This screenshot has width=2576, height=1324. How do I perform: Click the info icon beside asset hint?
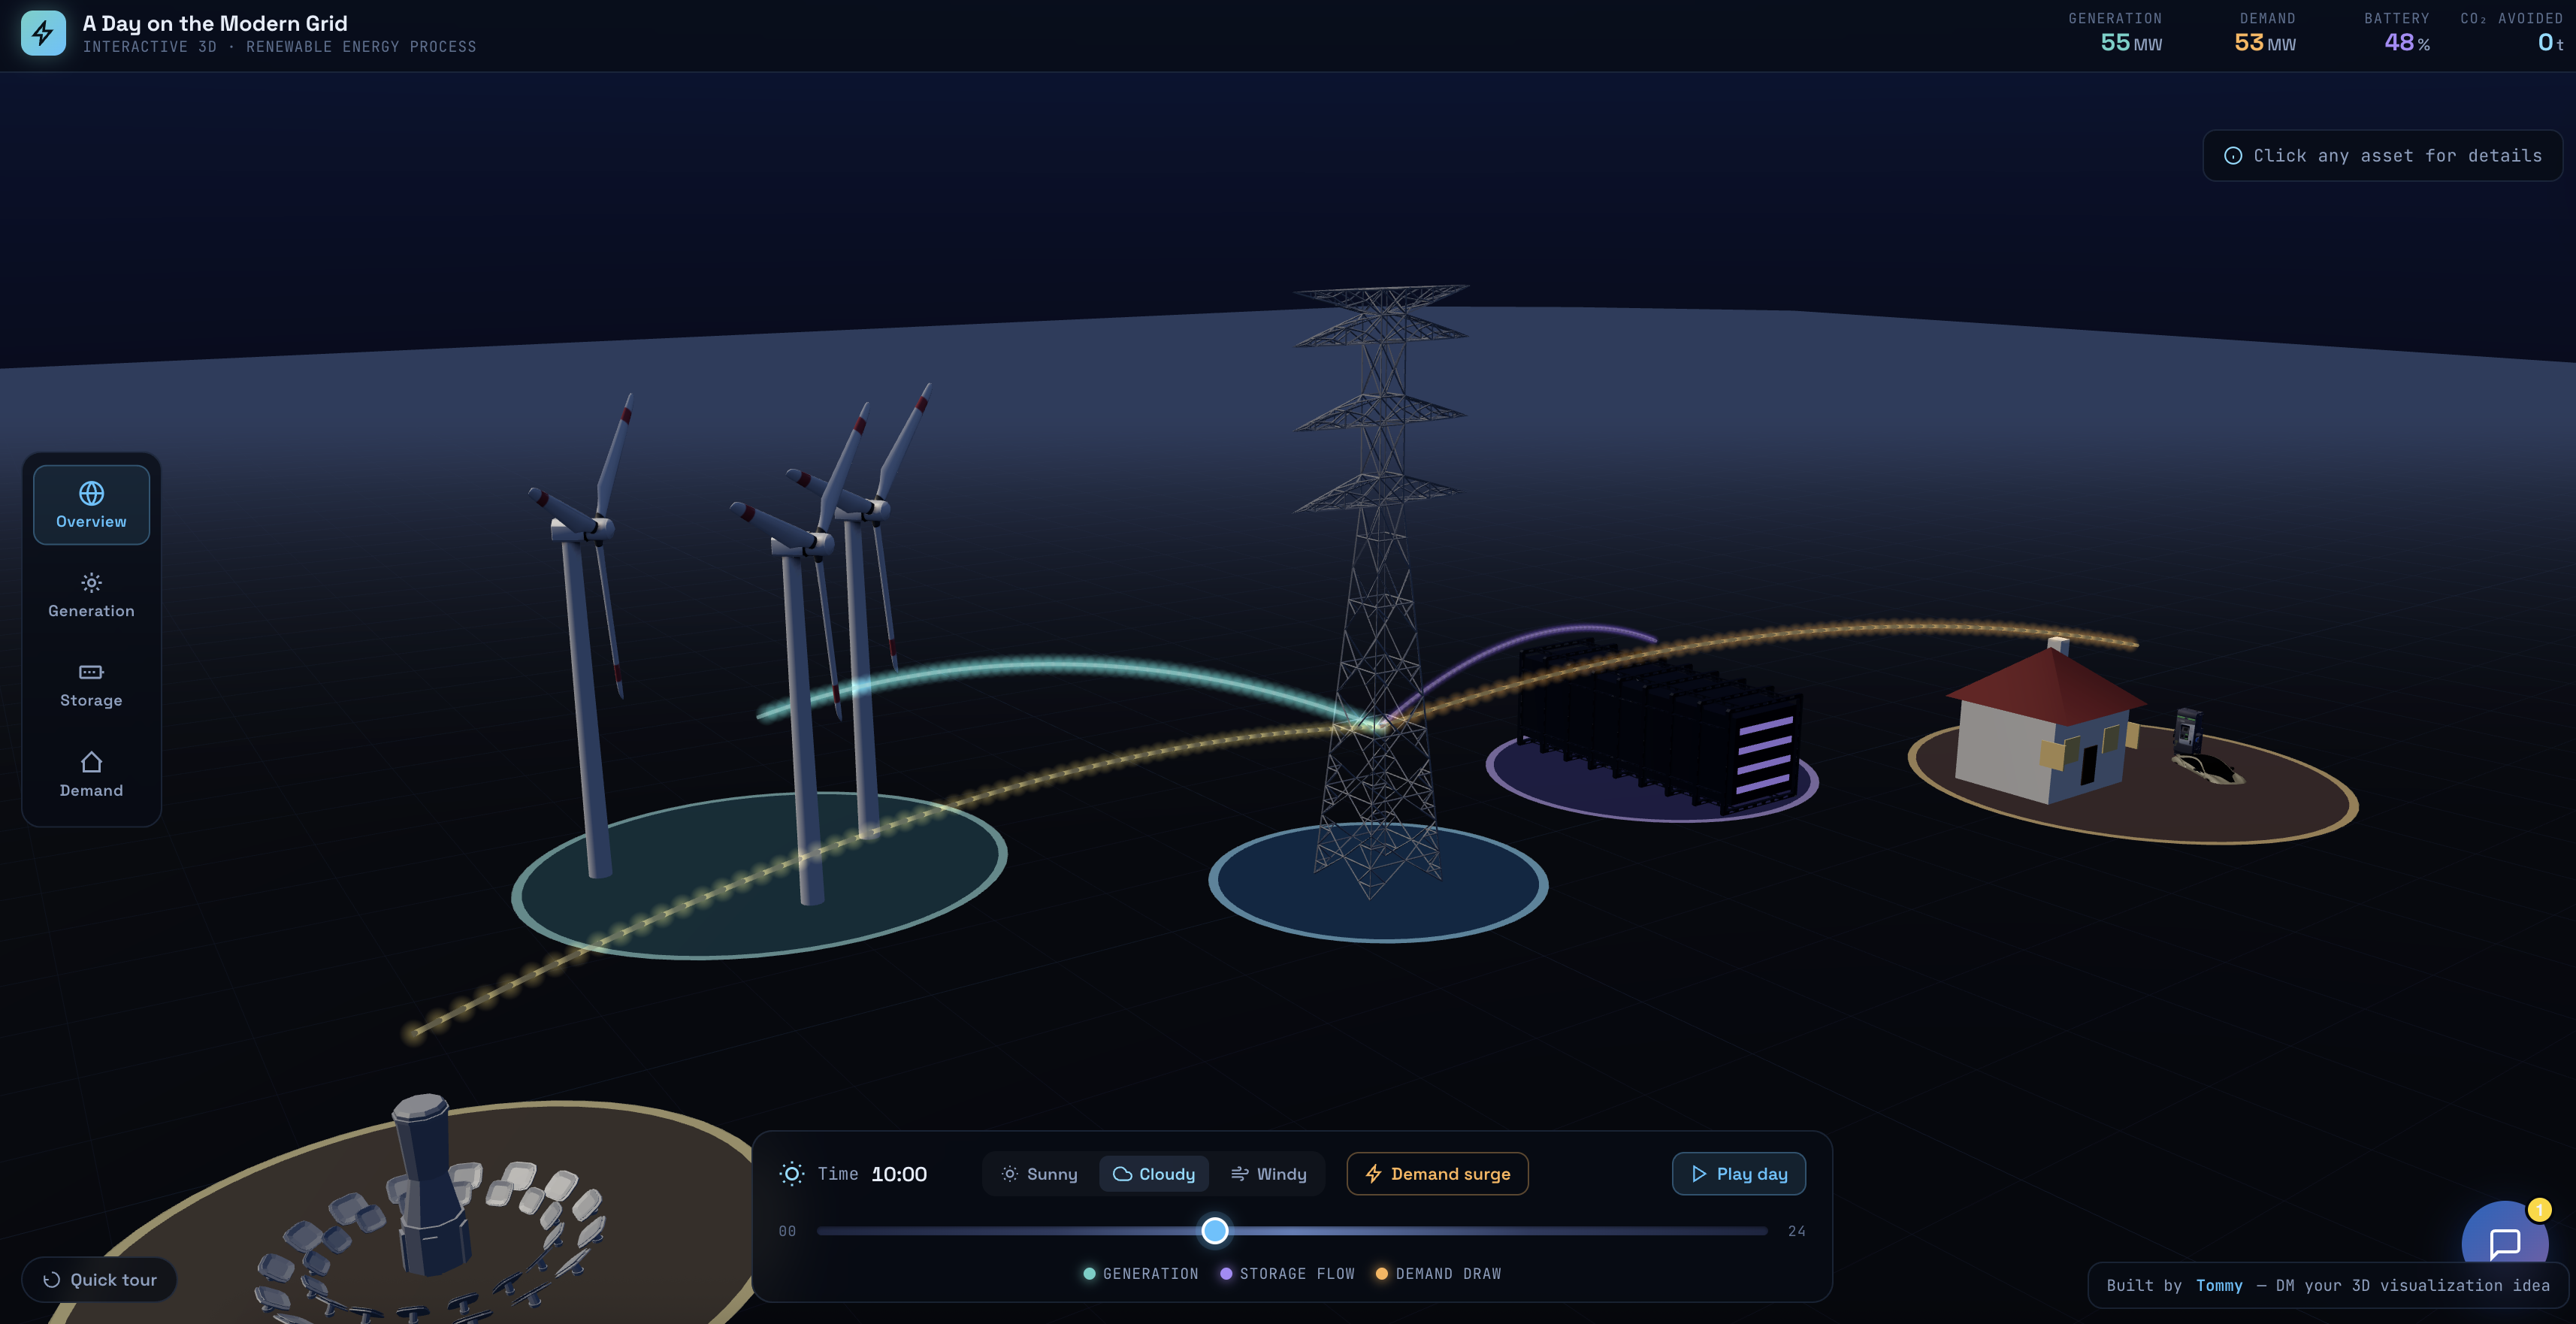pyautogui.click(x=2233, y=156)
